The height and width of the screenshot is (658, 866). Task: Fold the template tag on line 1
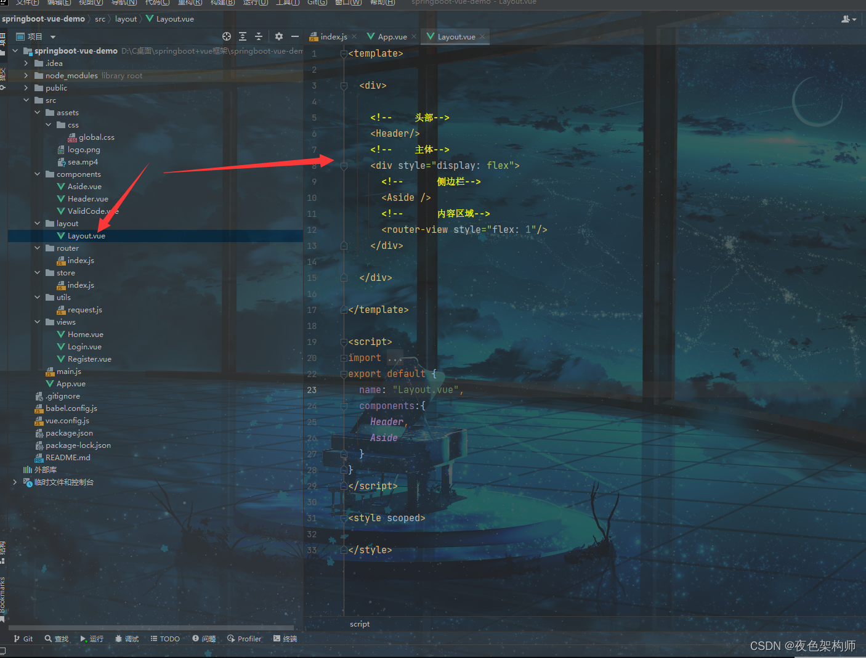tap(344, 54)
